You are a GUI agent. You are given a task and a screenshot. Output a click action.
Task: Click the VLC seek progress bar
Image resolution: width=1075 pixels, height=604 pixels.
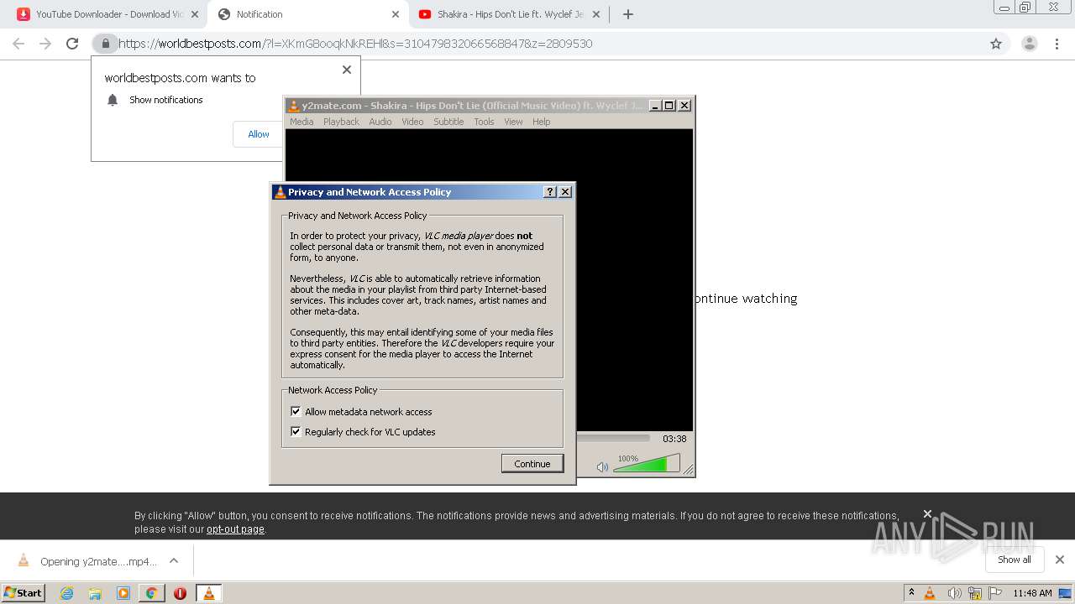click(613, 438)
